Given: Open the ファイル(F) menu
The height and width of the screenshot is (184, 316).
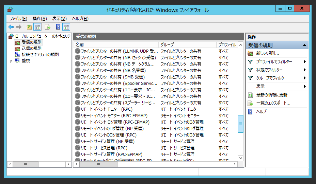Looking at the screenshot, I should [x=18, y=19].
